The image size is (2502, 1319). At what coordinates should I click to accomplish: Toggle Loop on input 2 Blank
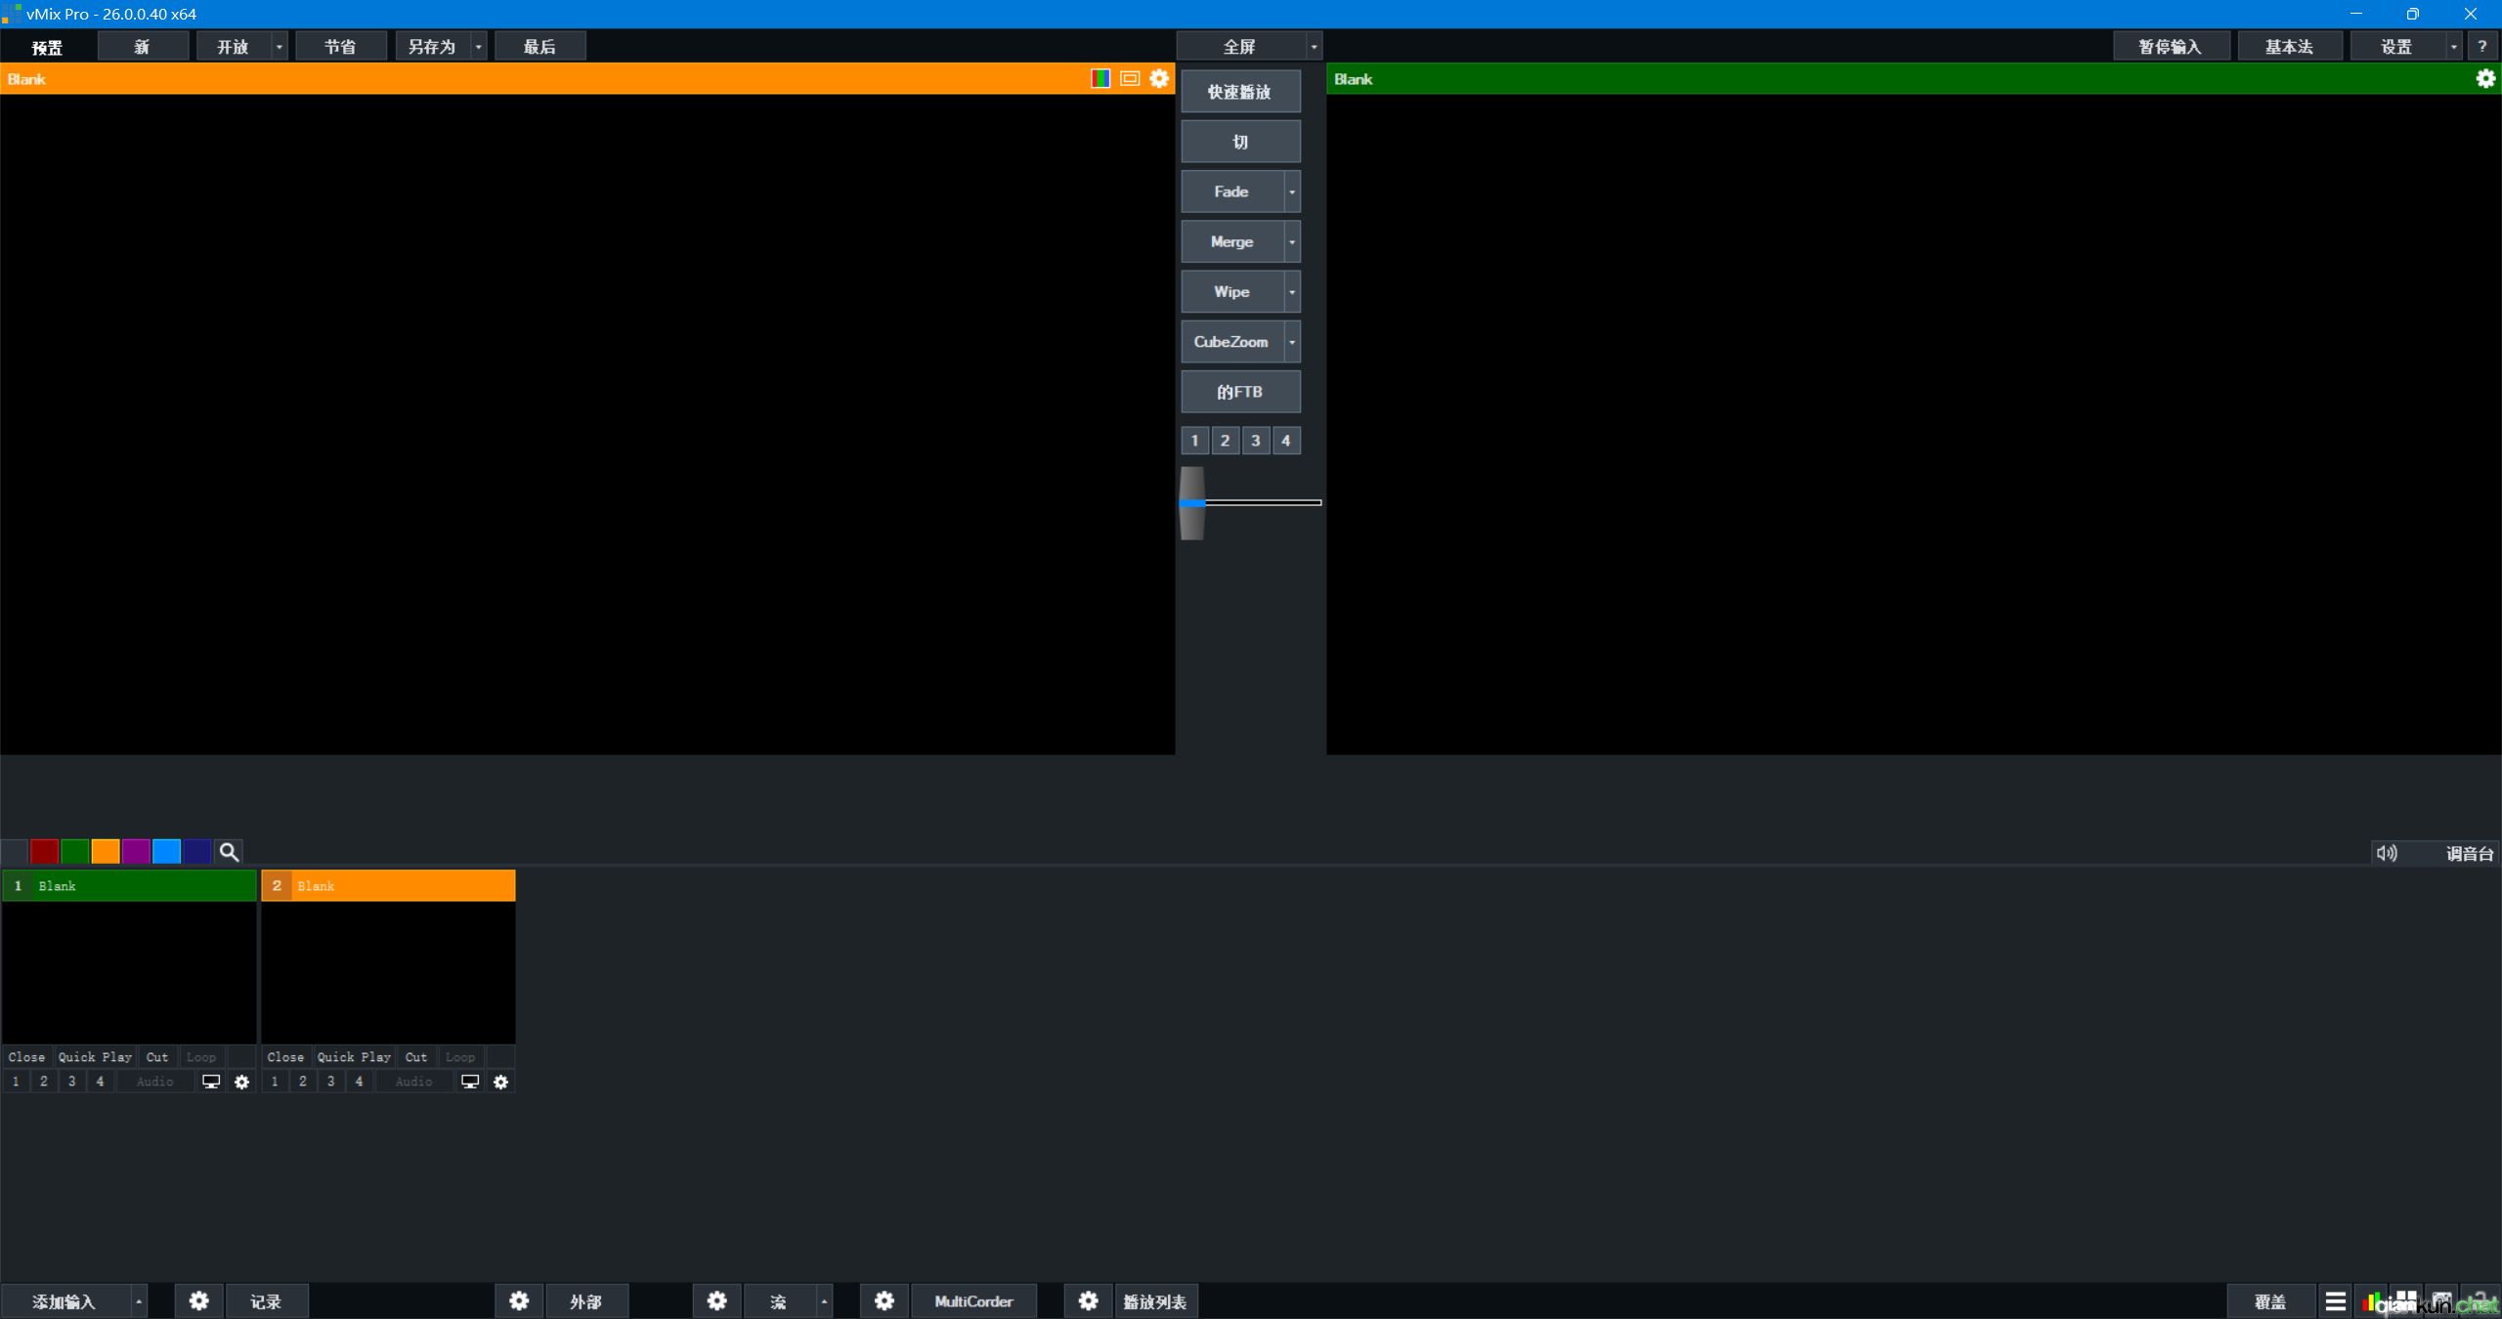tap(459, 1057)
